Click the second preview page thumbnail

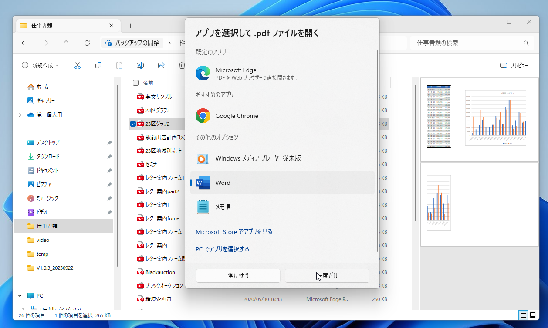pos(479,204)
